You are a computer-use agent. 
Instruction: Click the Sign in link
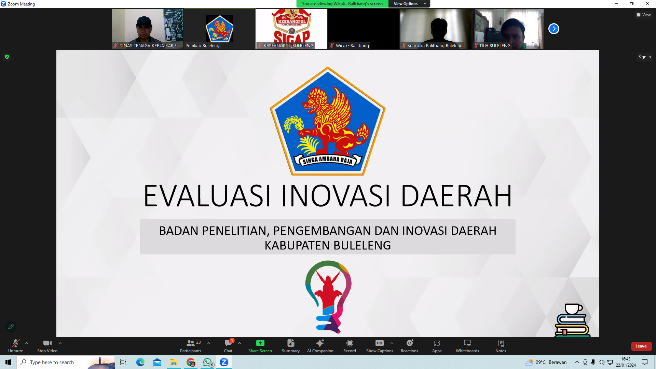pos(644,57)
